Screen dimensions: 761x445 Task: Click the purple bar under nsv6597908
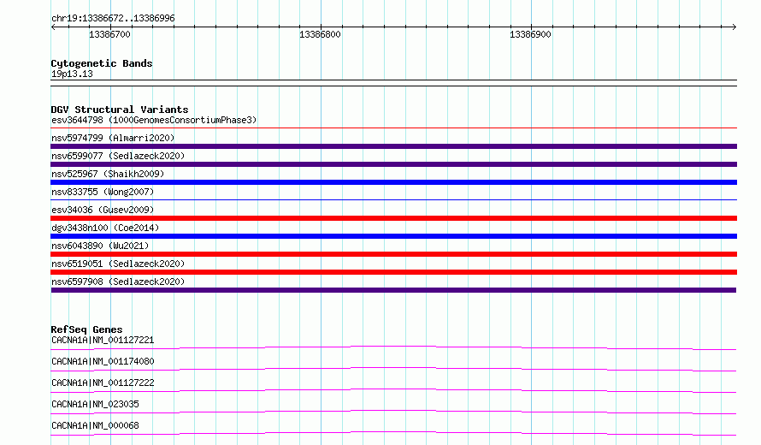[x=393, y=290]
